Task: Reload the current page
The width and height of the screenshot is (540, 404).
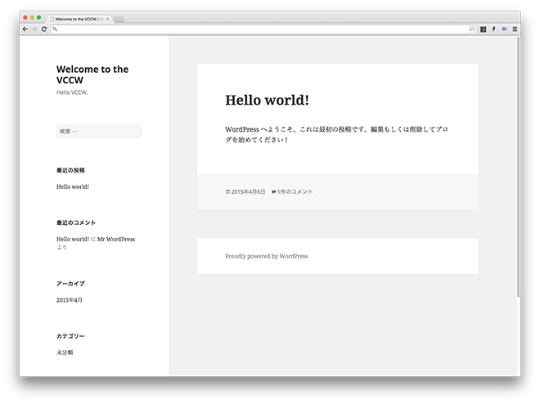Action: click(x=43, y=29)
